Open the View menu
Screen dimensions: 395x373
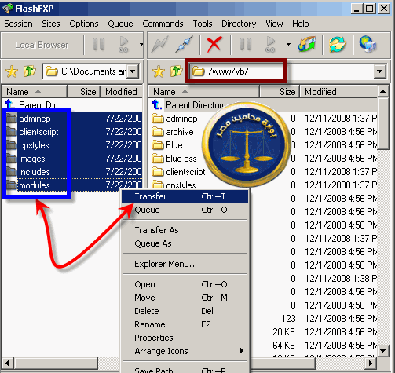pyautogui.click(x=274, y=24)
